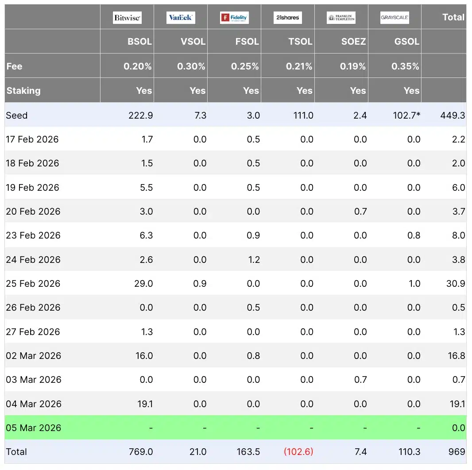Open the Franklin Templeton logo

point(341,18)
